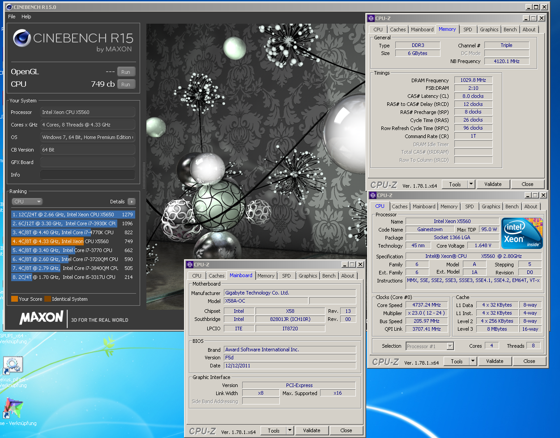Click the MAXON logo at the bottom

[x=41, y=318]
